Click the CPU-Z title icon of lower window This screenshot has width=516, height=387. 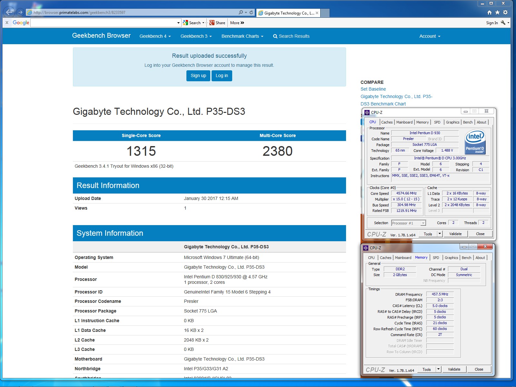[x=365, y=248]
